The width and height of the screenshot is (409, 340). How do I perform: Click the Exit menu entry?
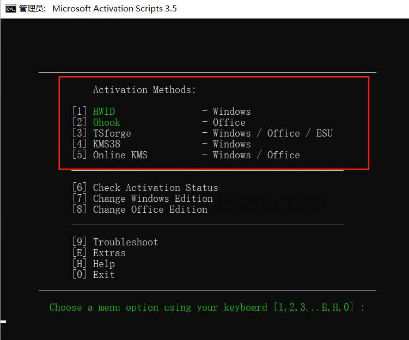tap(103, 275)
